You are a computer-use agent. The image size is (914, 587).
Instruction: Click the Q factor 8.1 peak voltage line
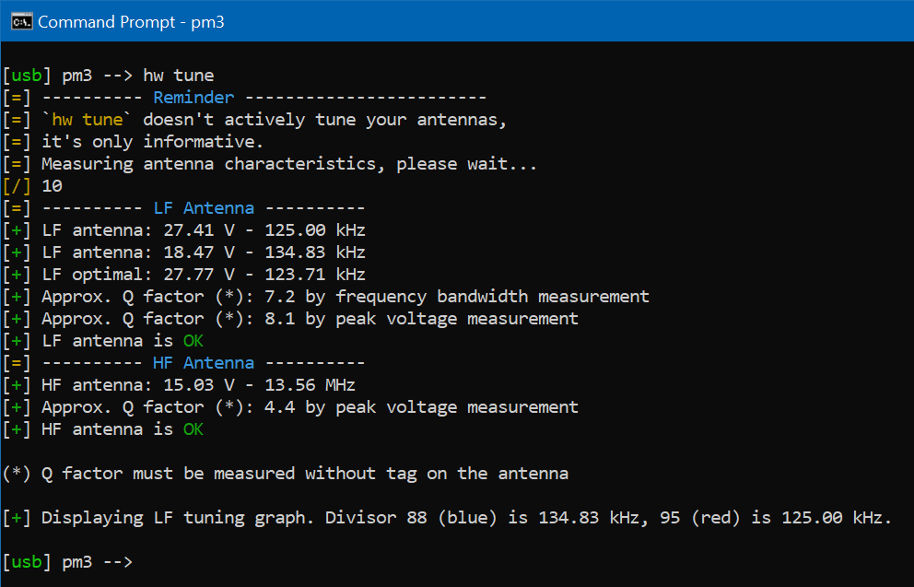tap(310, 319)
